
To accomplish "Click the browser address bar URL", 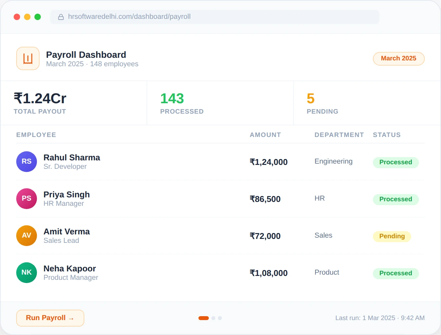I will pos(129,17).
